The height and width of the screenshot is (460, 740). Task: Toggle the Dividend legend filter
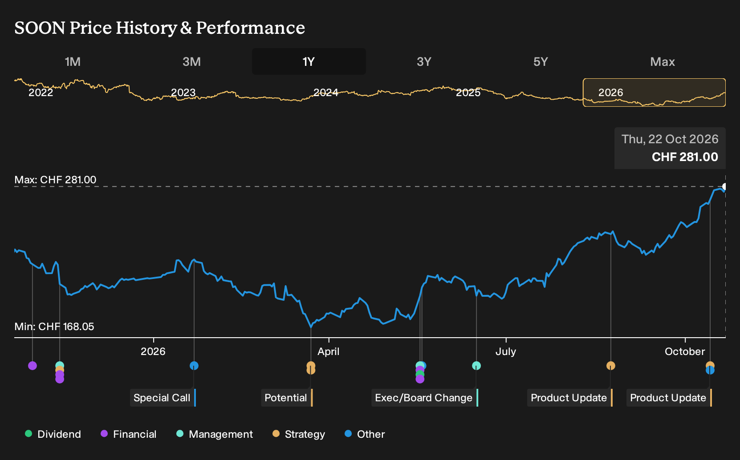(x=53, y=434)
